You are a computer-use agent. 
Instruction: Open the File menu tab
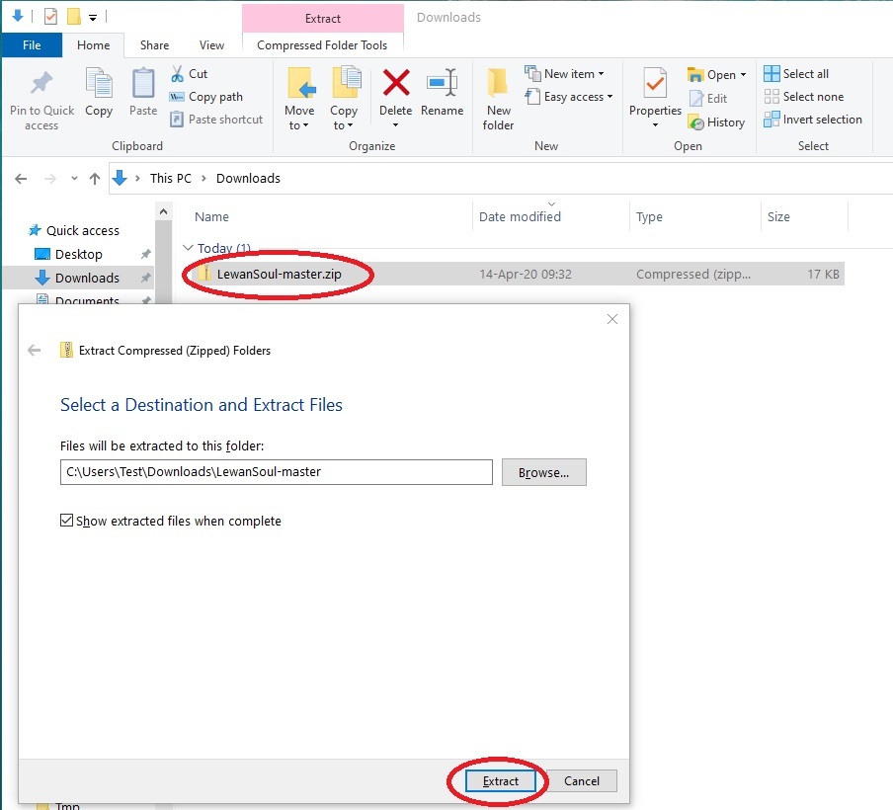[32, 45]
